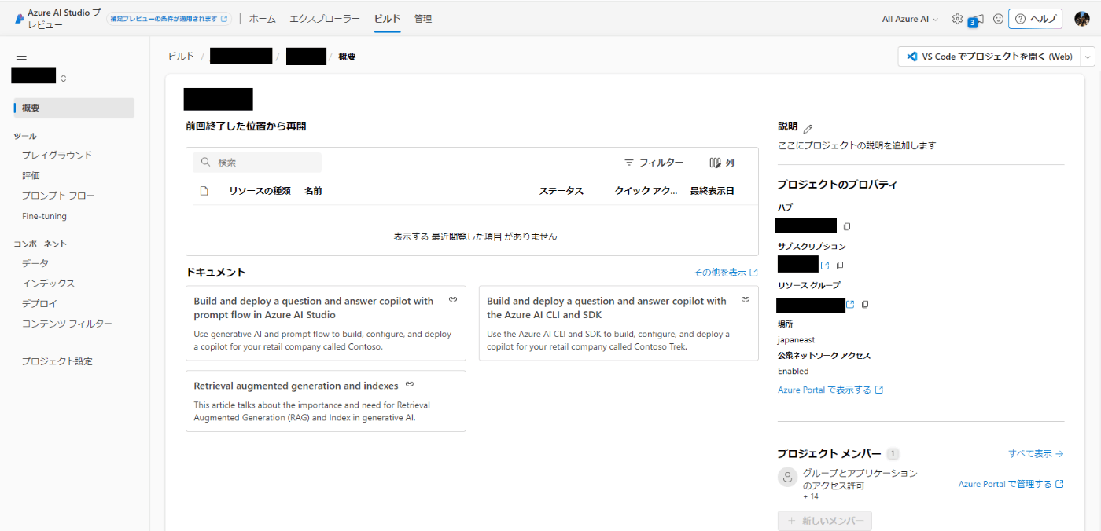
Task: Open the settings gear icon
Action: pos(957,19)
